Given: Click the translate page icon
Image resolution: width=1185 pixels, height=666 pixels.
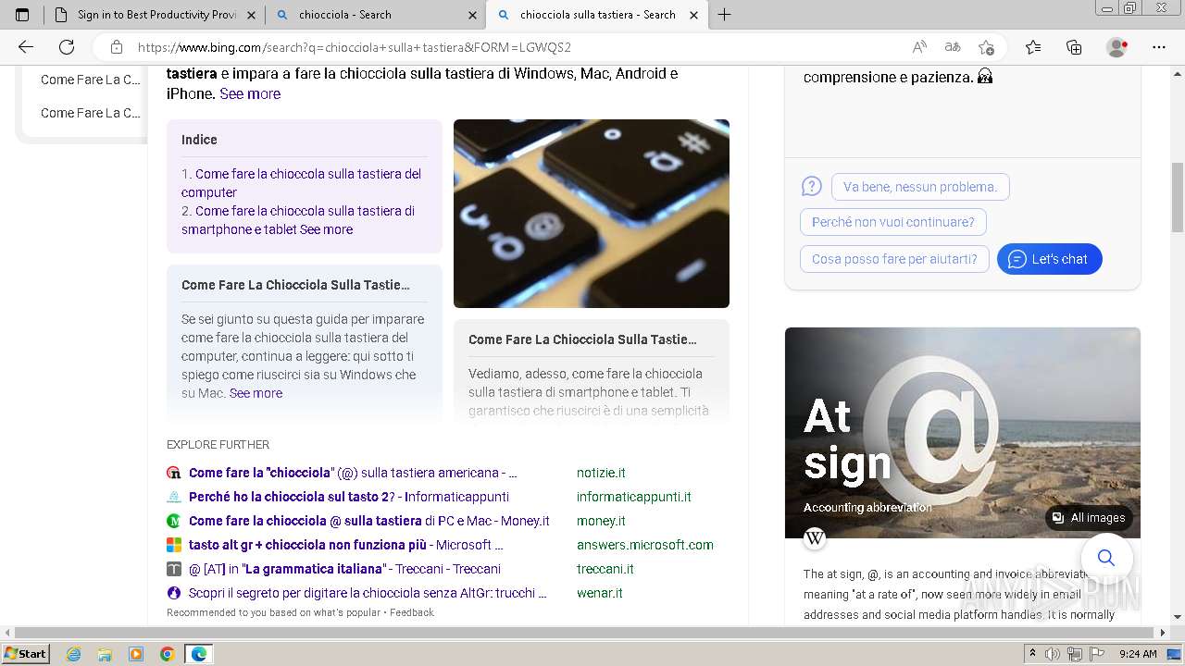Looking at the screenshot, I should [x=953, y=47].
